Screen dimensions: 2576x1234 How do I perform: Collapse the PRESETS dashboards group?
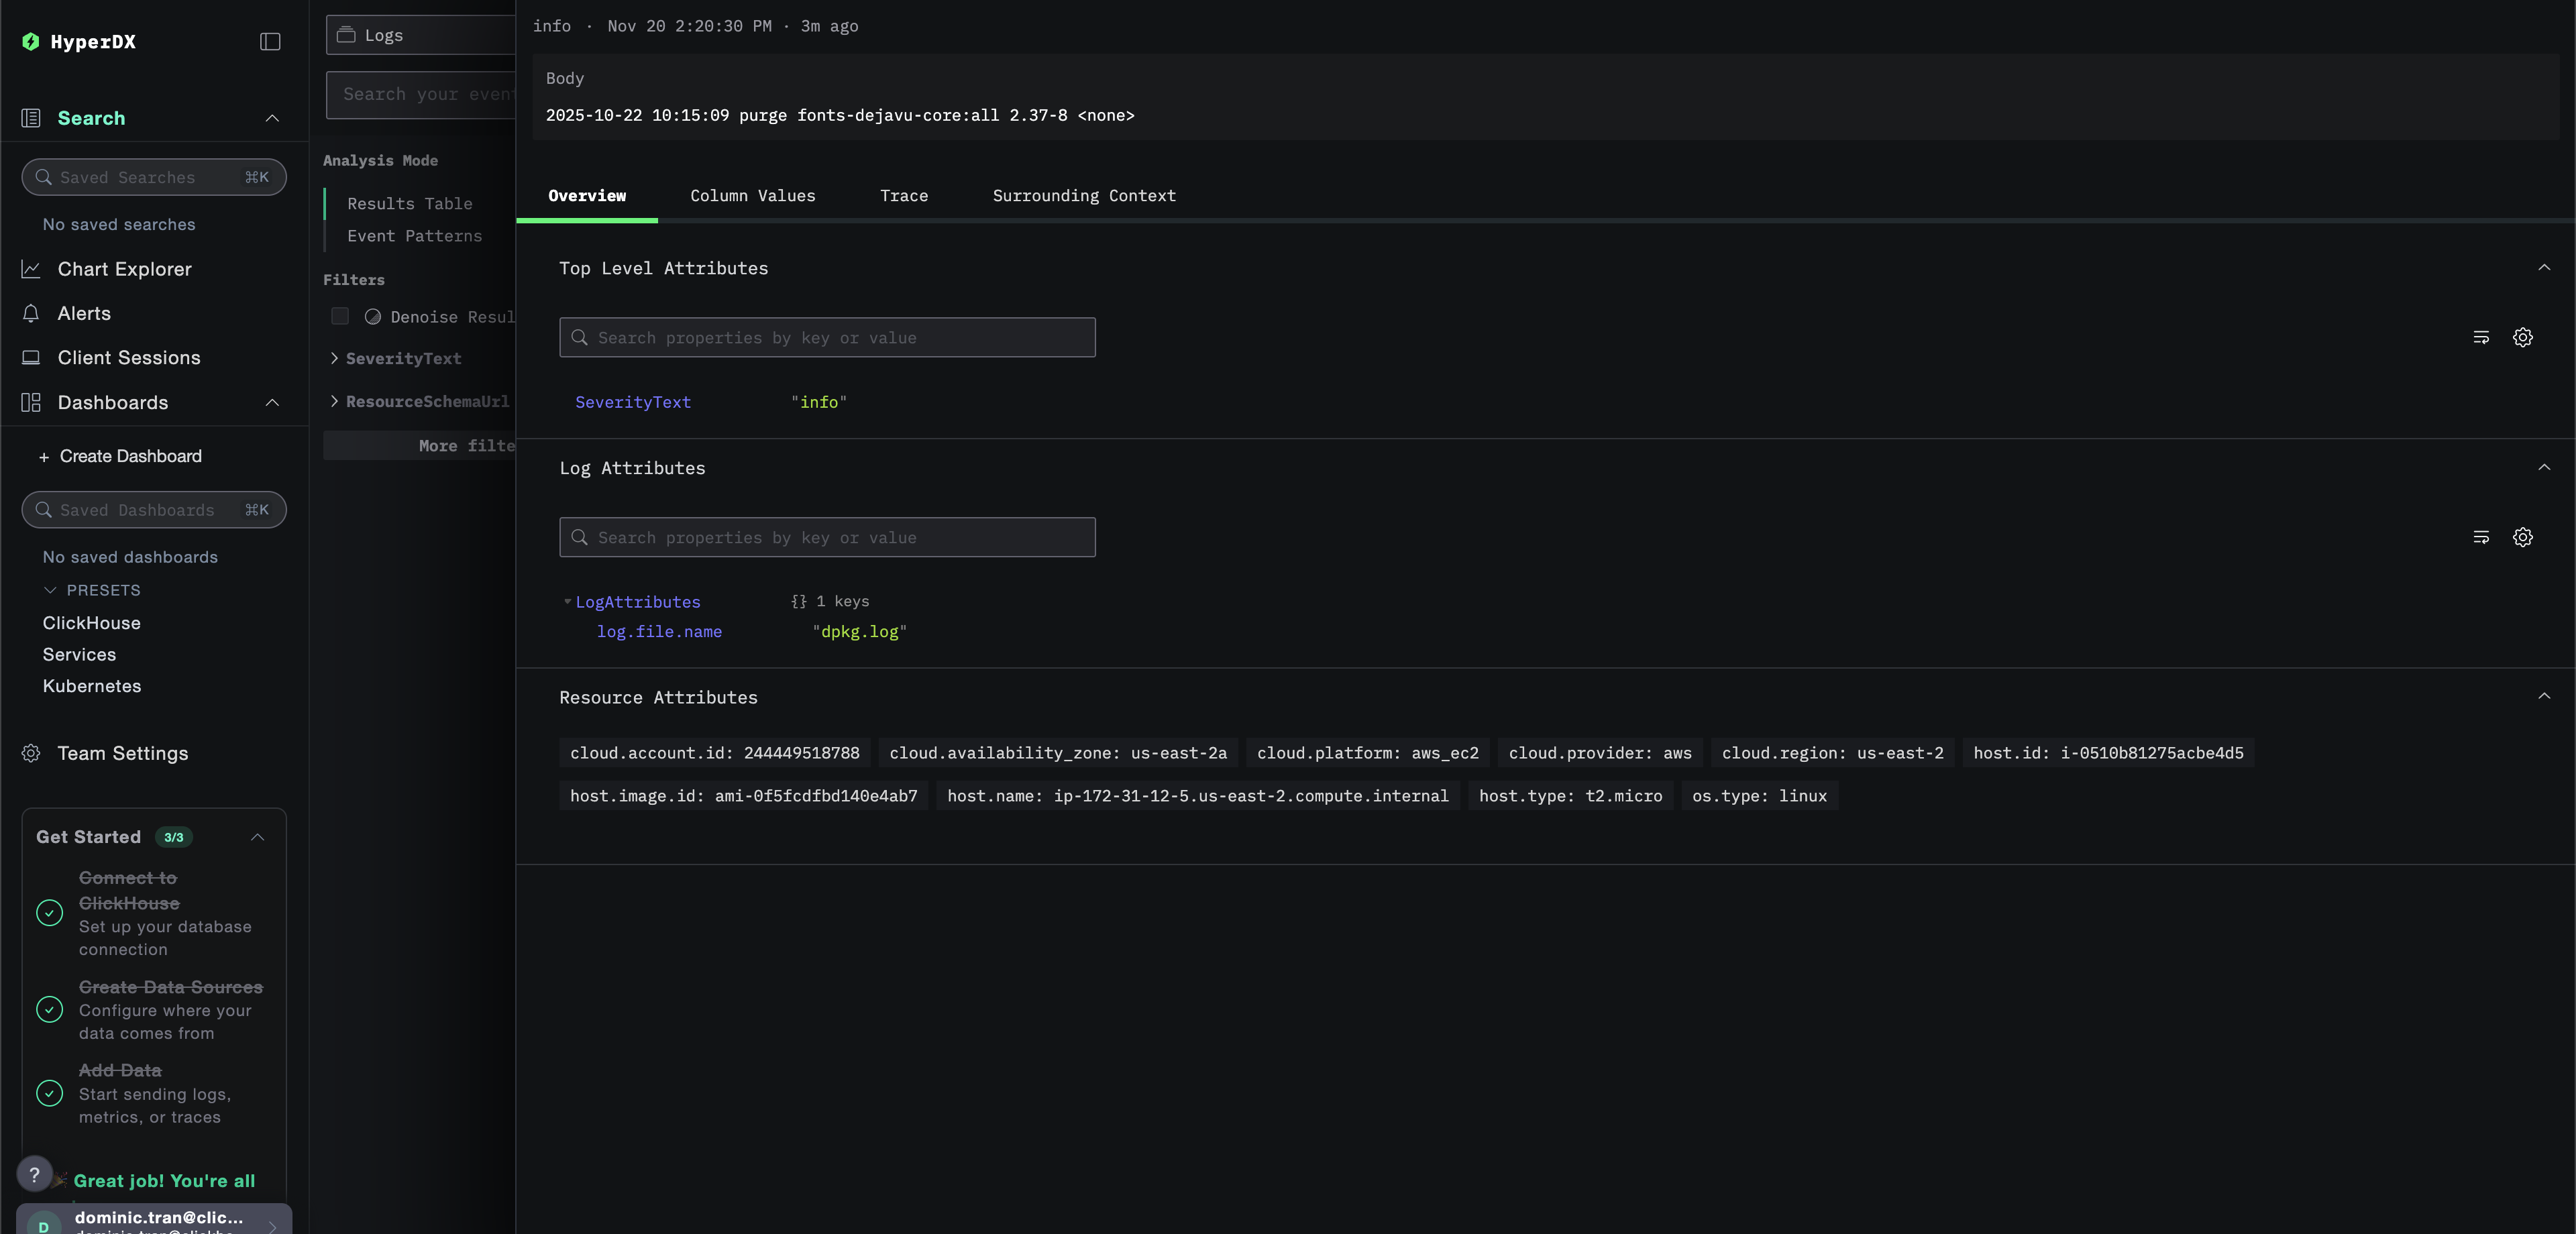pos(50,590)
